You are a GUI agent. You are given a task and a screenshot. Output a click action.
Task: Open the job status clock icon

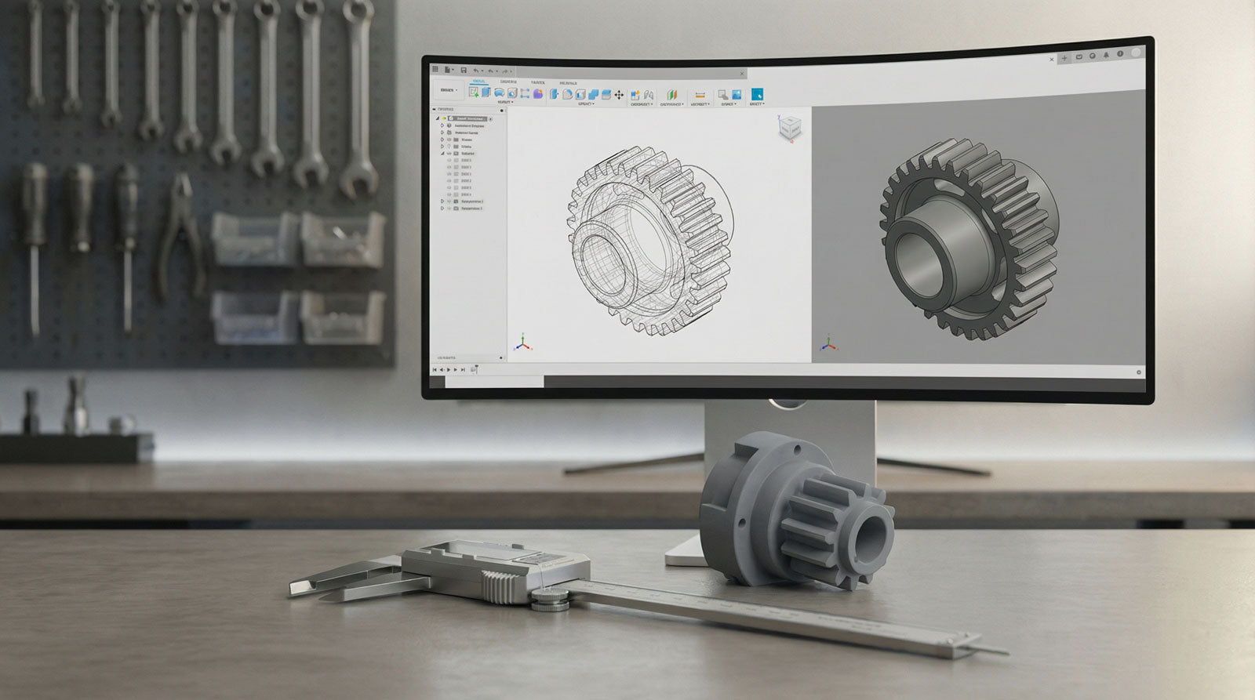click(x=1092, y=56)
